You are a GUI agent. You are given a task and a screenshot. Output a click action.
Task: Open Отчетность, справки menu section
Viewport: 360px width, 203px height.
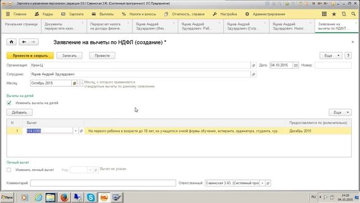point(184,14)
